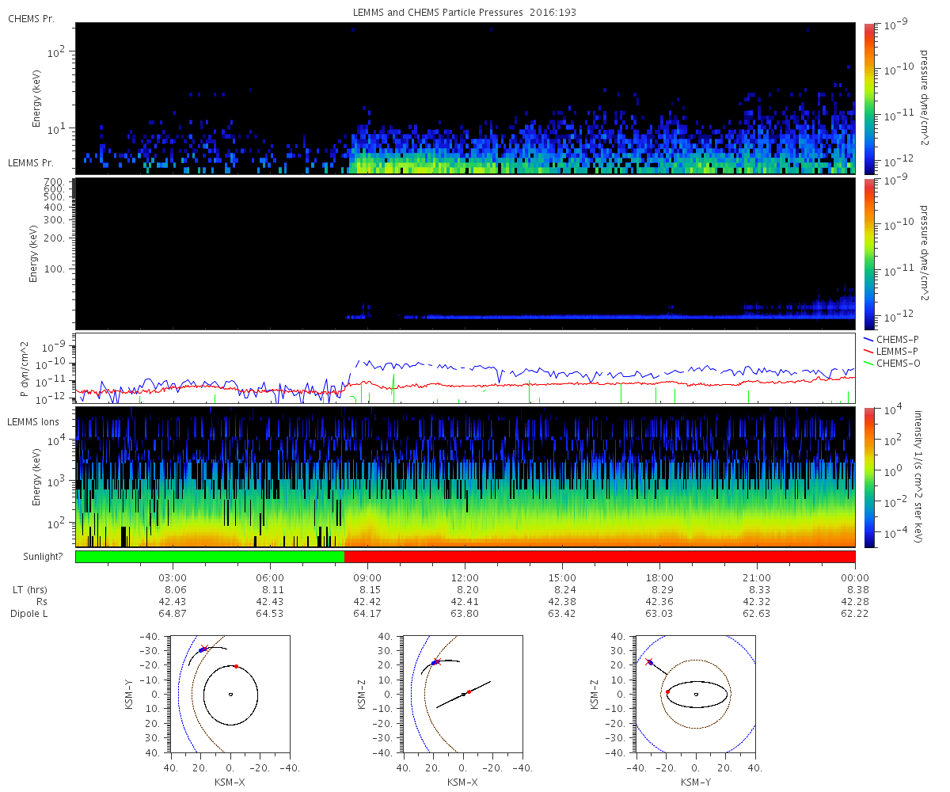Click the spacecraft position marker in the KSM-X/KSM-Z plot

pos(435,662)
